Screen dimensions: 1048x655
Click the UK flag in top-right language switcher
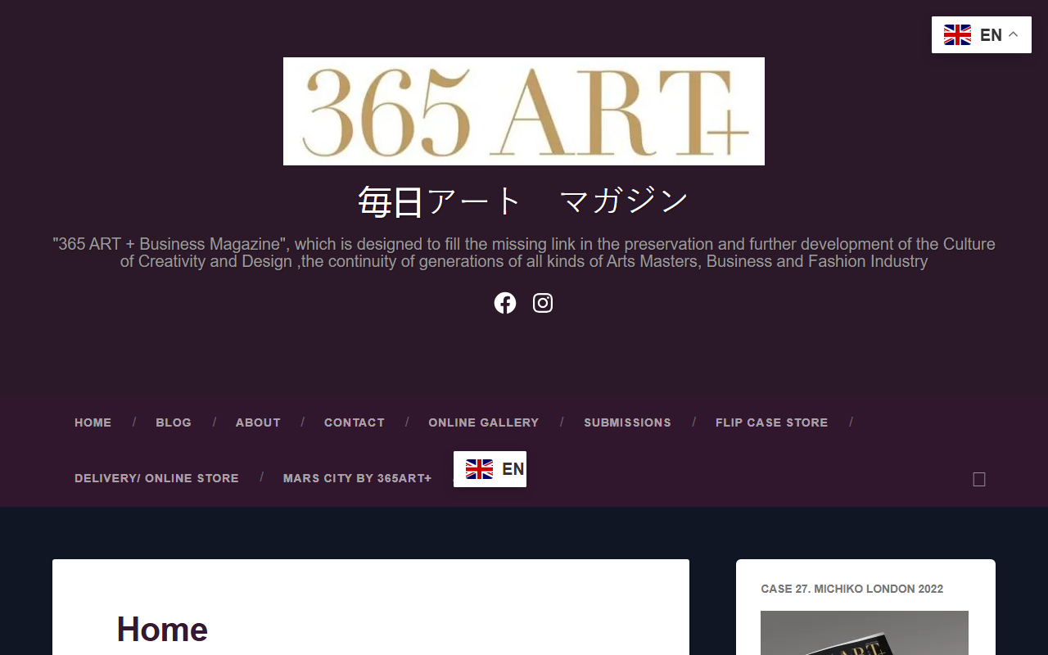coord(957,35)
